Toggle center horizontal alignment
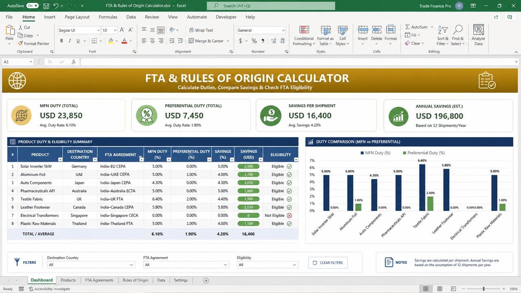 tap(152, 41)
